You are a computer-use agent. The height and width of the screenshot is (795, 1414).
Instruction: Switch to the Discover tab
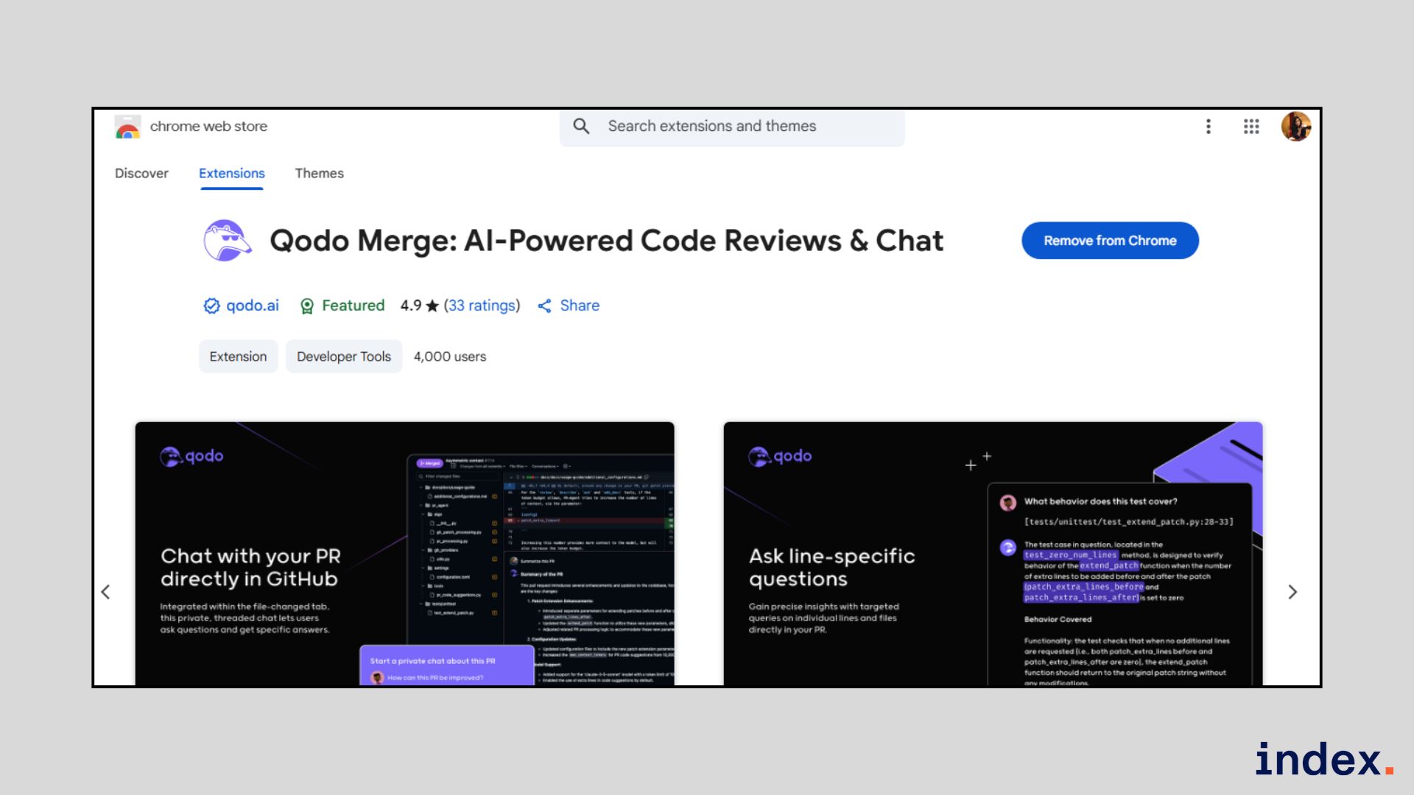coord(141,173)
